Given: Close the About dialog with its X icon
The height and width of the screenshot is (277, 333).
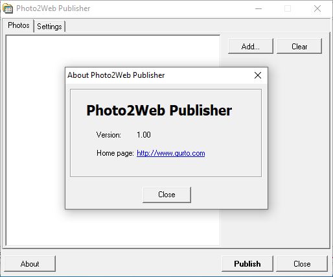Looking at the screenshot, I should click(x=258, y=75).
